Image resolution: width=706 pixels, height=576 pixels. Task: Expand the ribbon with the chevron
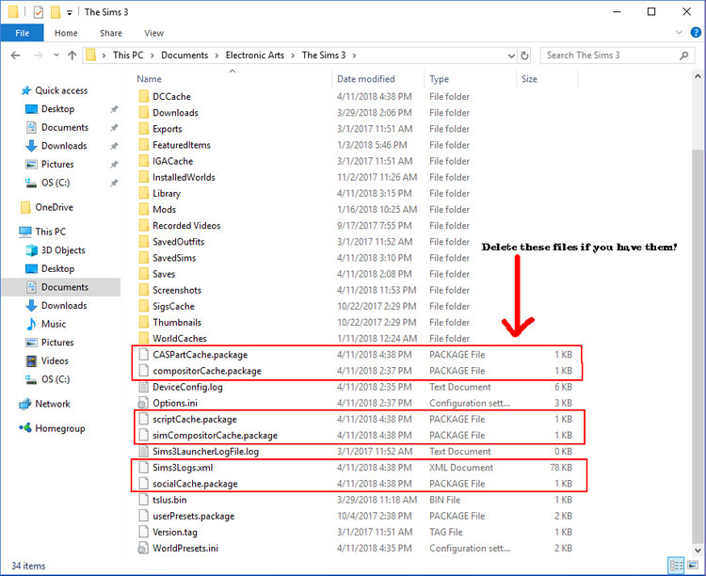679,32
